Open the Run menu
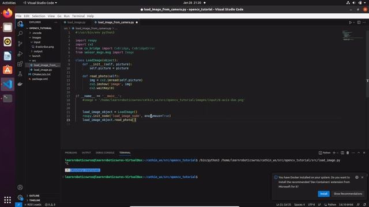The height and width of the screenshot is (207, 369). pos(67,16)
